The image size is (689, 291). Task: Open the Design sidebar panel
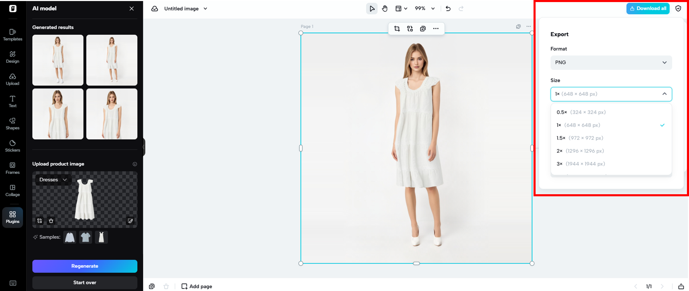tap(13, 57)
